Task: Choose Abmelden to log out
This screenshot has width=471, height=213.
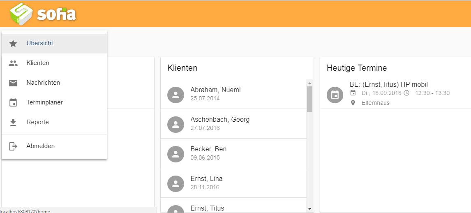Action: coord(40,146)
